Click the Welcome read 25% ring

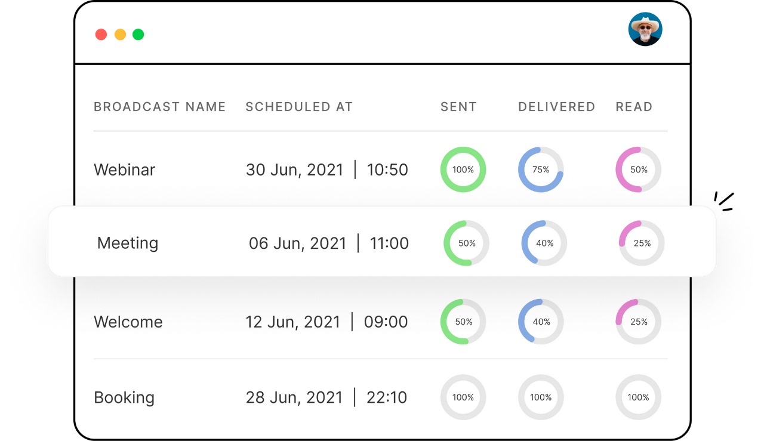(x=639, y=322)
